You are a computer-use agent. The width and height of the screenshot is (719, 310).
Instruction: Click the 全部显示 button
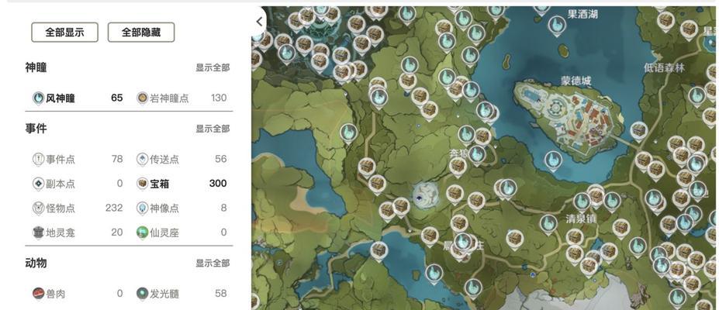pos(64,32)
